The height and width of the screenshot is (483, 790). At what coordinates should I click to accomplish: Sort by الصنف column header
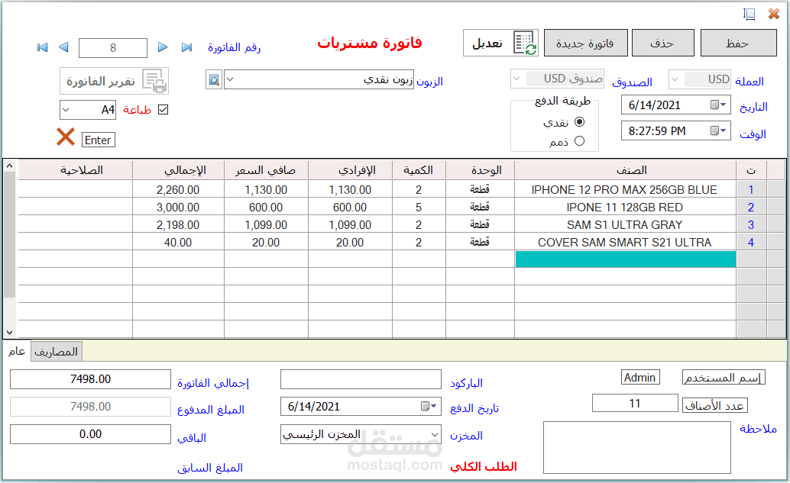[x=625, y=170]
